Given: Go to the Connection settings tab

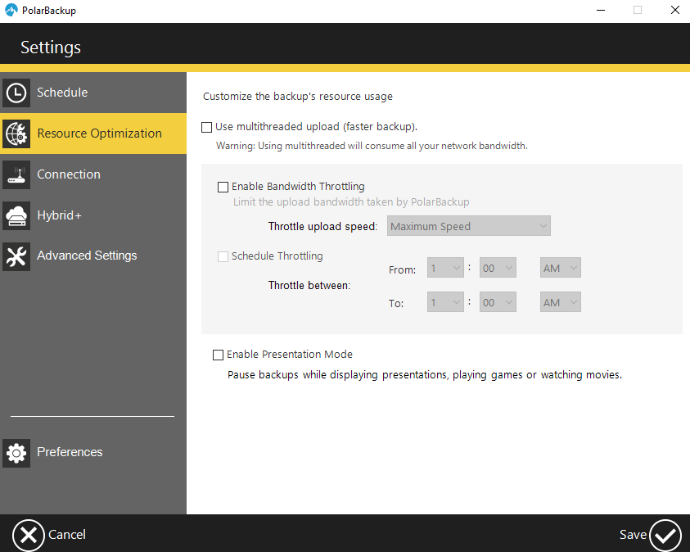Looking at the screenshot, I should [93, 174].
